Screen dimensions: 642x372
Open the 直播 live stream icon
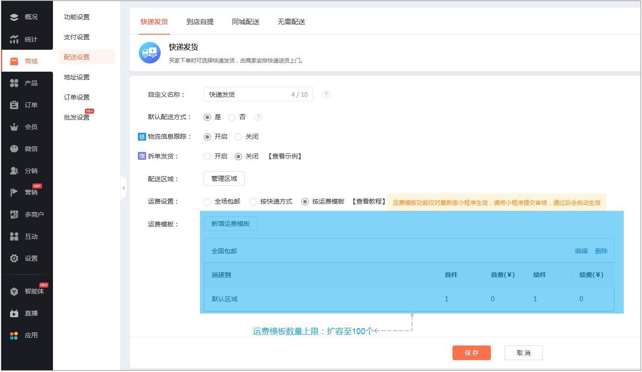14,313
